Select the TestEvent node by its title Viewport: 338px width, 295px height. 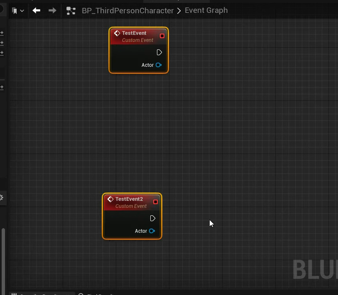pos(134,33)
